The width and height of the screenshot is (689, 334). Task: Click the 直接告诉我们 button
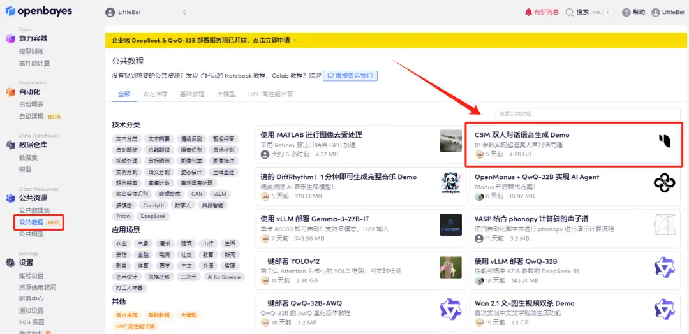point(350,75)
